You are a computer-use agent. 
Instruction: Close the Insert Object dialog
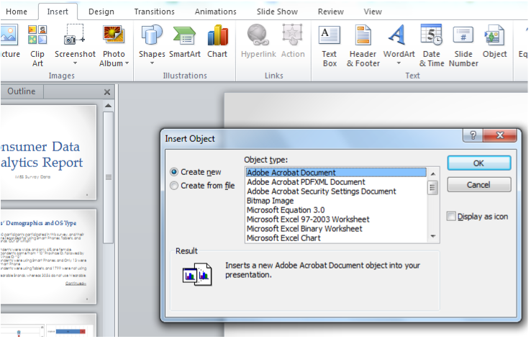pos(500,135)
